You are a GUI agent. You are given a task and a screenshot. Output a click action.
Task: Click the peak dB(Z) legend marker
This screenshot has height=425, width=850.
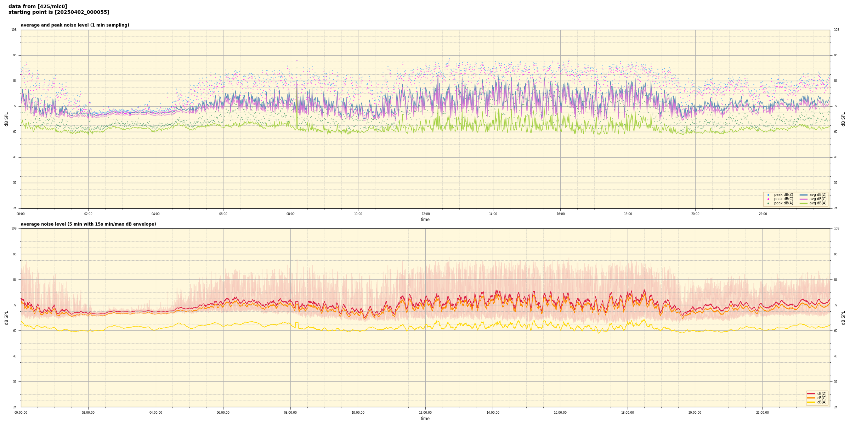click(x=768, y=195)
